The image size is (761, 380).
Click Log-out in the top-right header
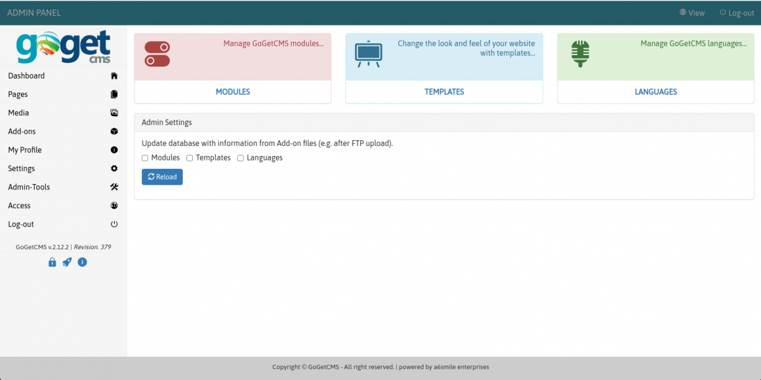tap(737, 13)
